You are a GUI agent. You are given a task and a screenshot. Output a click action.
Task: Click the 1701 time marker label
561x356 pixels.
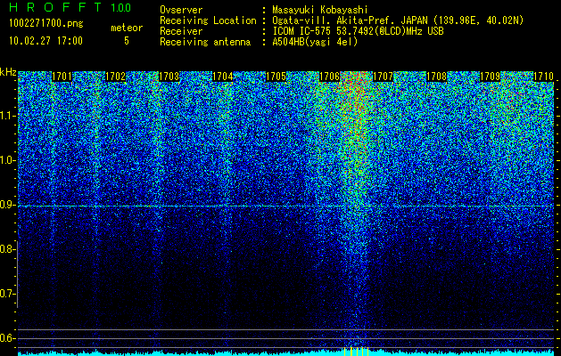click(62, 77)
